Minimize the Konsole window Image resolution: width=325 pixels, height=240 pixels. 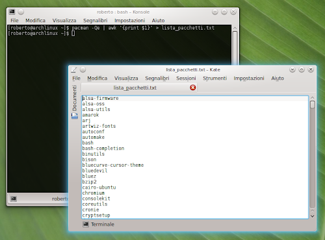(x=214, y=12)
